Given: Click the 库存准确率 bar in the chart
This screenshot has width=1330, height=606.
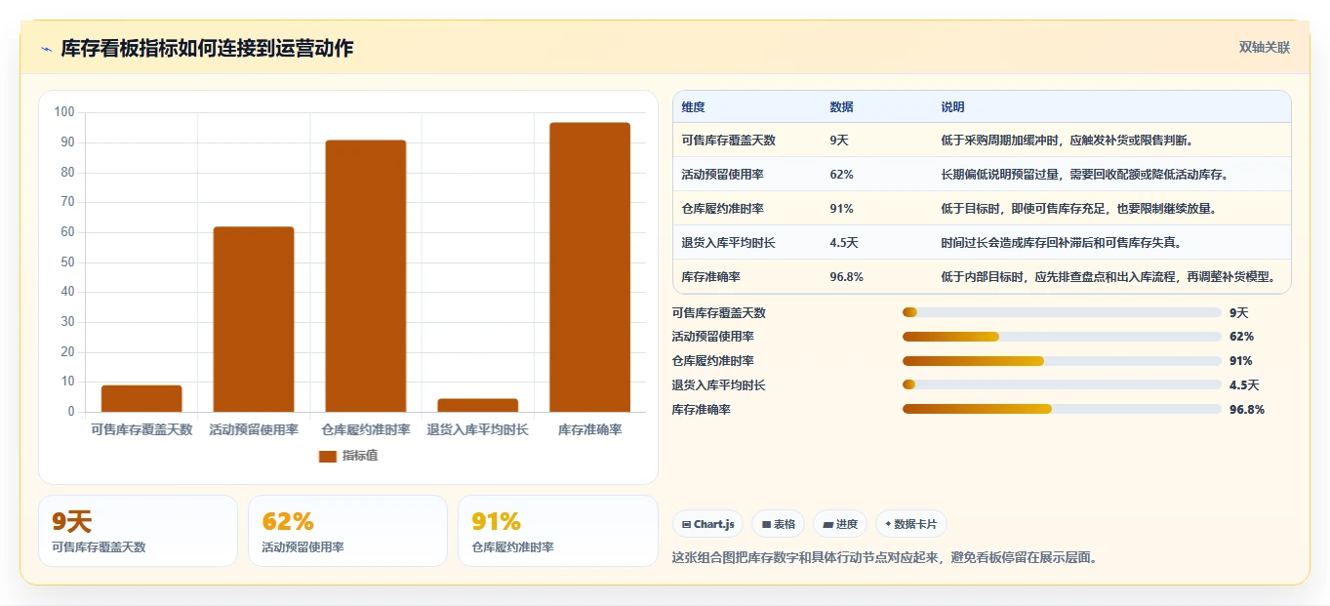Looking at the screenshot, I should tap(590, 267).
